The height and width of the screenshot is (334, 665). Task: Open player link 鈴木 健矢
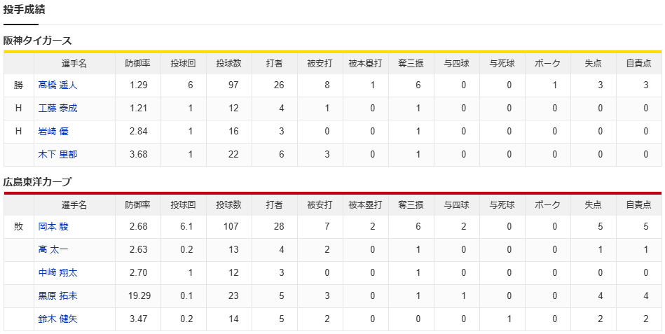click(x=57, y=319)
